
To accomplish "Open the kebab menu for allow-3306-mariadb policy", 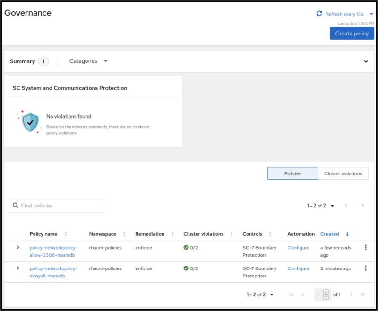I will coord(365,247).
